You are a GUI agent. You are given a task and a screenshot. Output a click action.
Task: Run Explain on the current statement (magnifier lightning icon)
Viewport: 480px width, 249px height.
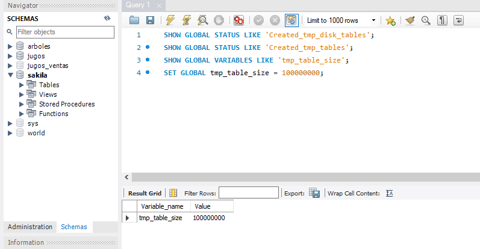(202, 20)
